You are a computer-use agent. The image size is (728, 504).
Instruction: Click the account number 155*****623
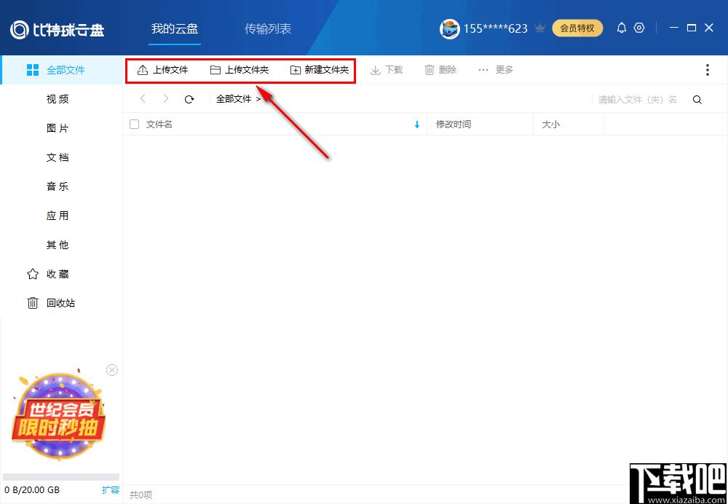495,29
